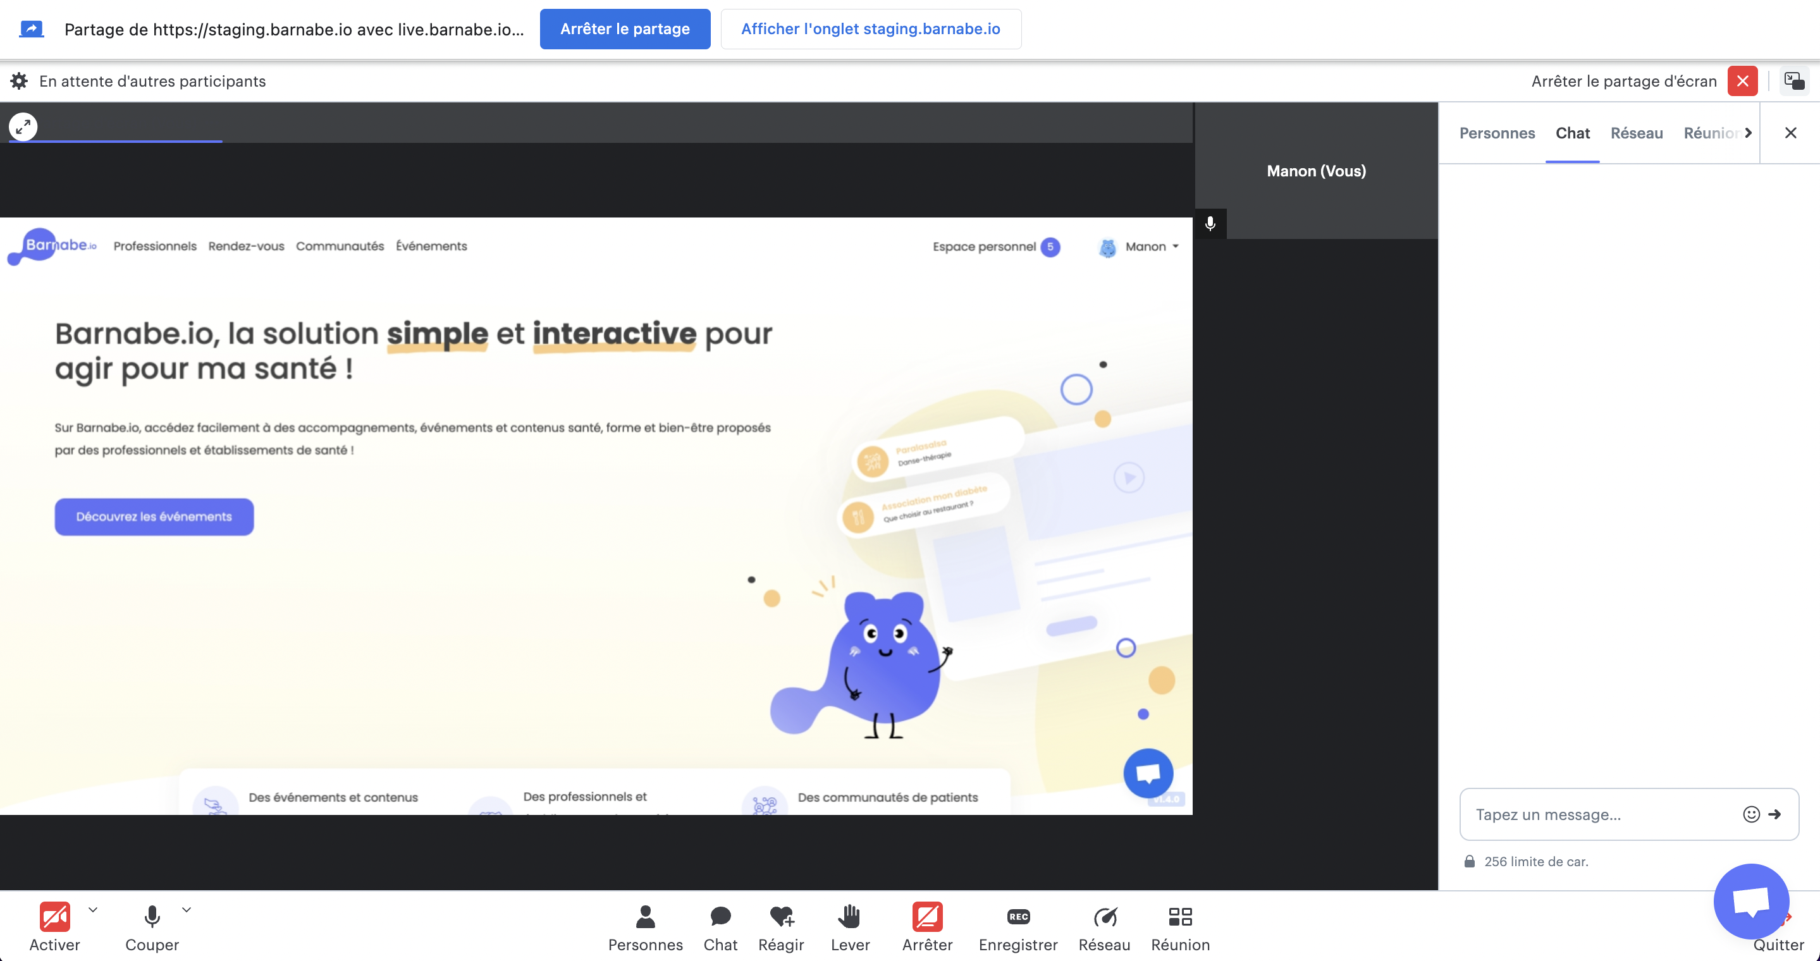Switch to the Chat tab
The image size is (1820, 961).
[1572, 133]
